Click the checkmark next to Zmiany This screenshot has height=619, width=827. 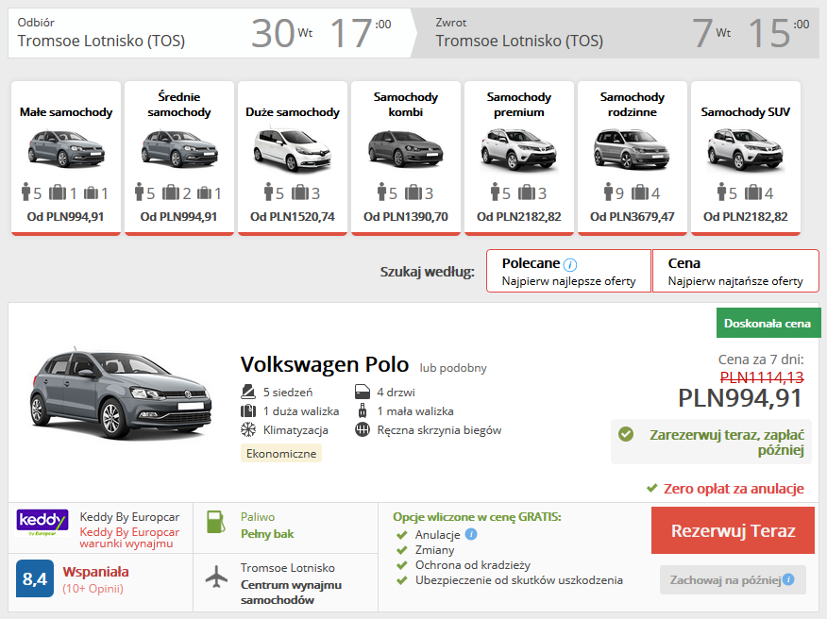pos(402,550)
